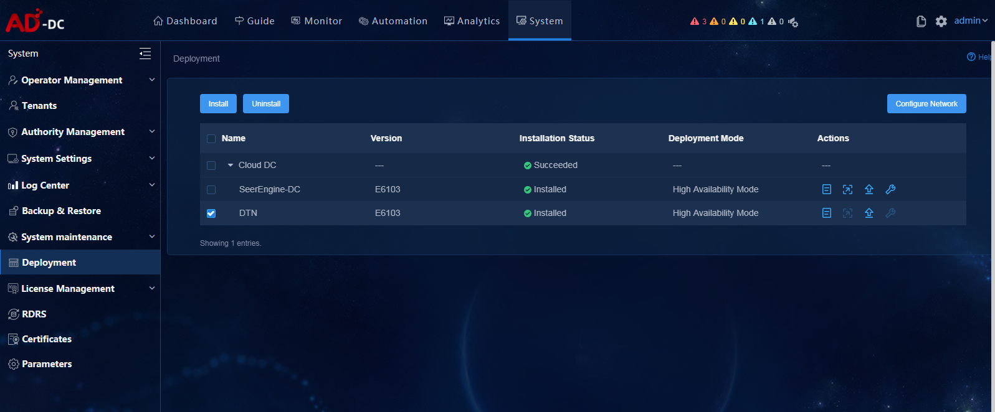Click the Certificates sidebar icon
995x412 pixels.
pyautogui.click(x=13, y=339)
